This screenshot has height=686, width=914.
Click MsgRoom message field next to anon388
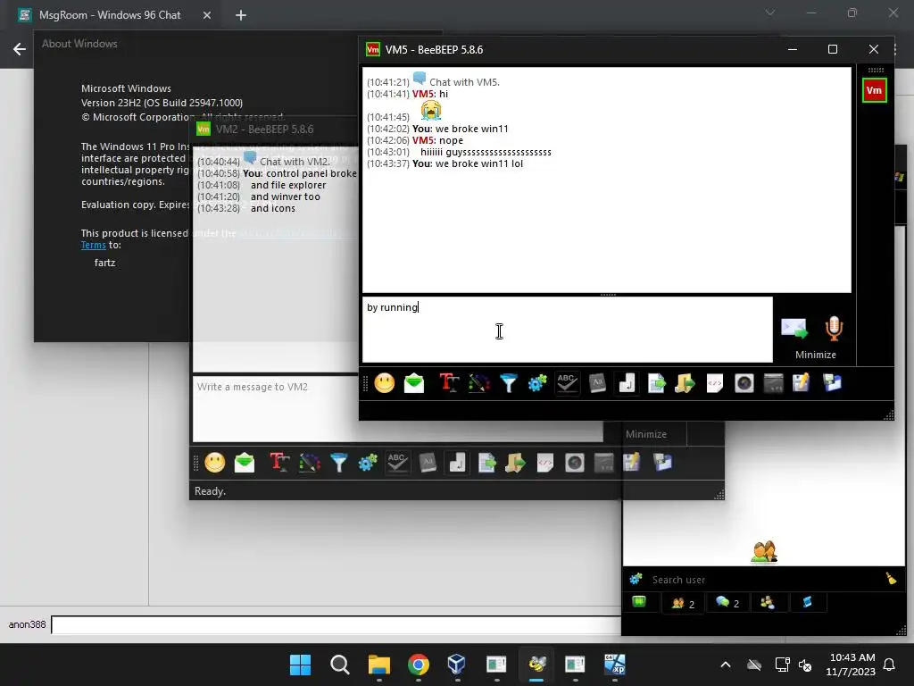(x=337, y=624)
